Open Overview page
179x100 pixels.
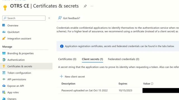(x=13, y=26)
